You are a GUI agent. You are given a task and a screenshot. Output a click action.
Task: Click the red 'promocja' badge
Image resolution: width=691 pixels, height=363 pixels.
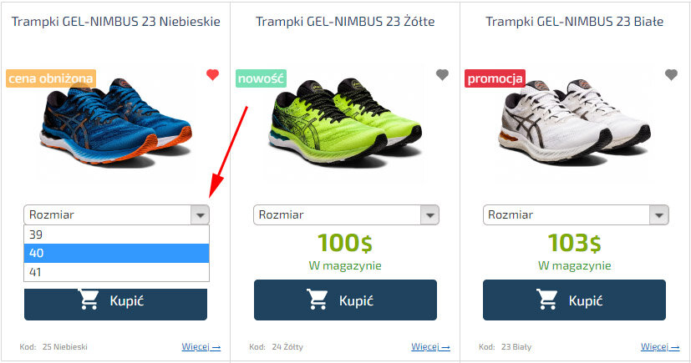click(x=495, y=78)
